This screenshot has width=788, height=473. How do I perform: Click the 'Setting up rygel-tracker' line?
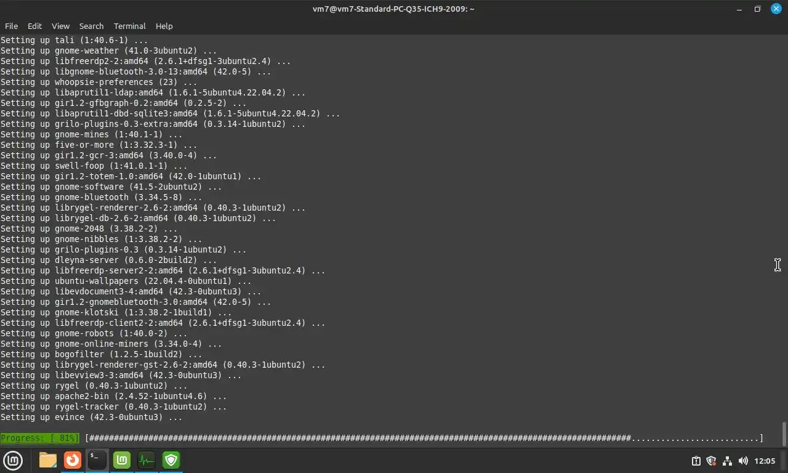[113, 406]
